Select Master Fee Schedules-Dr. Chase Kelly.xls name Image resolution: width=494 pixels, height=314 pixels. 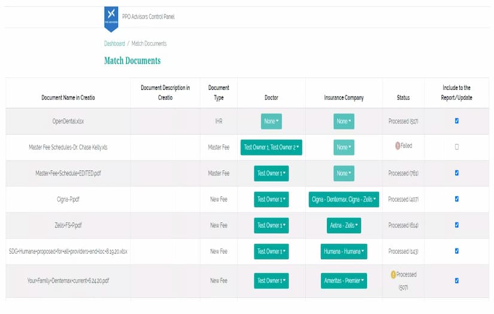[68, 147]
